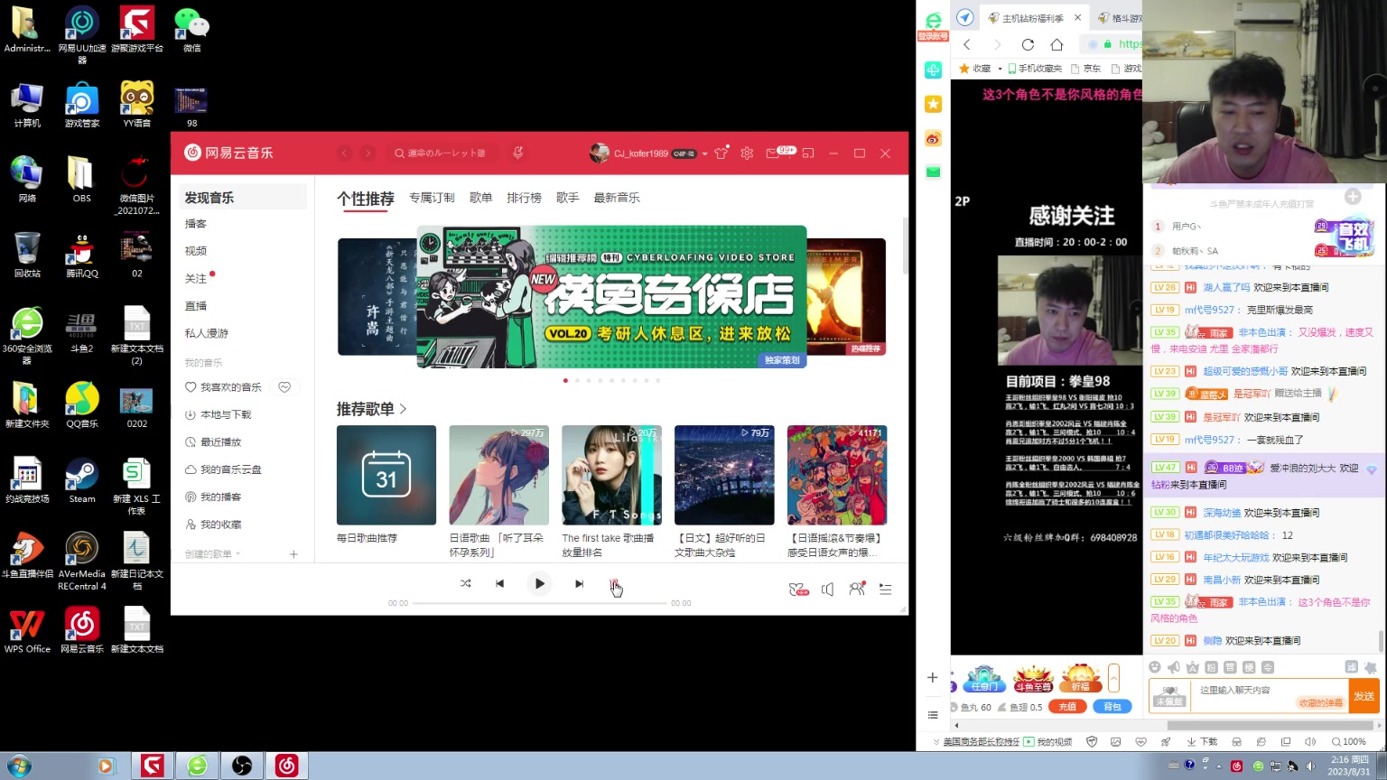Open 收藏的弹幕 saved danmaku
The width and height of the screenshot is (1387, 780).
tap(1320, 703)
